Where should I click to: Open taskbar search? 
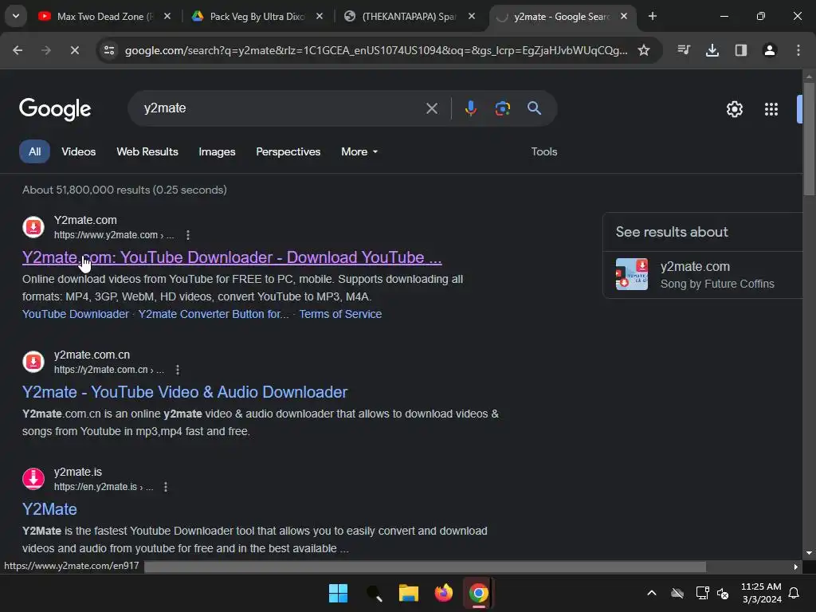[x=374, y=593]
